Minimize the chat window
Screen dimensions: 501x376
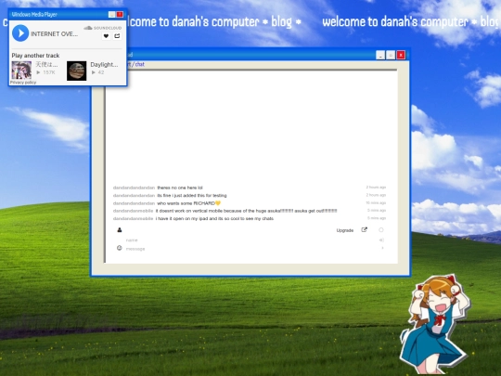380,56
